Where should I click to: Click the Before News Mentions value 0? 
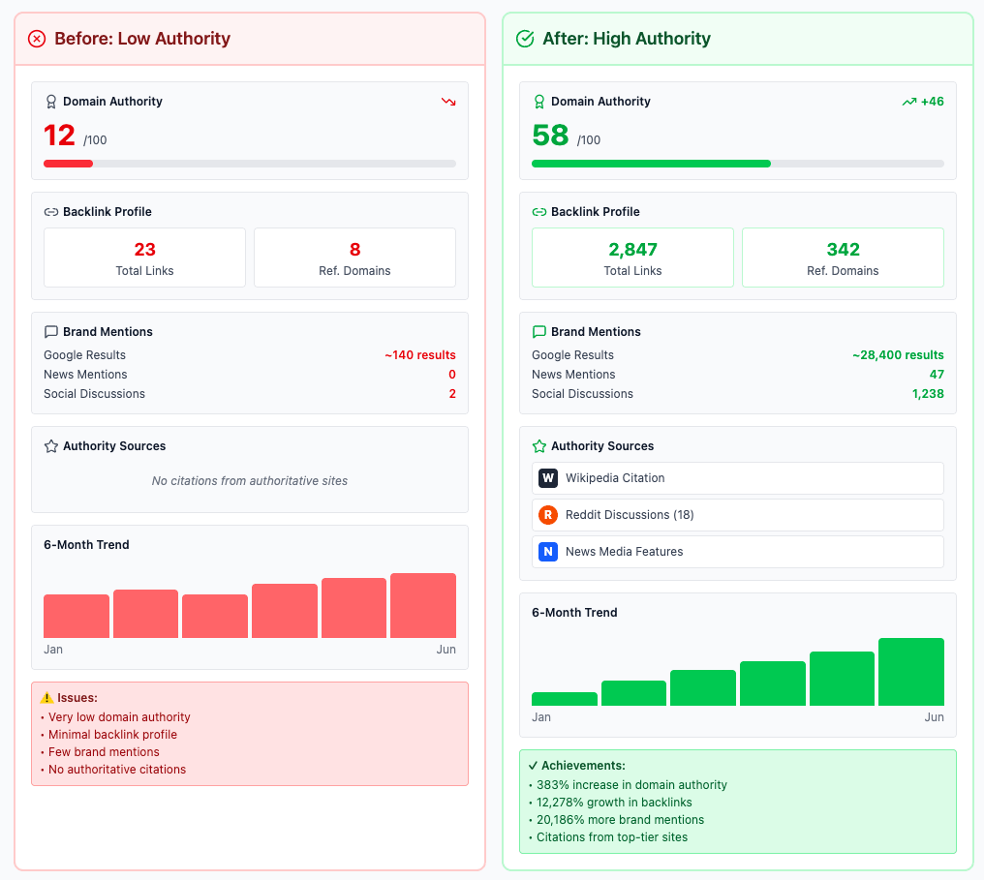pos(452,375)
